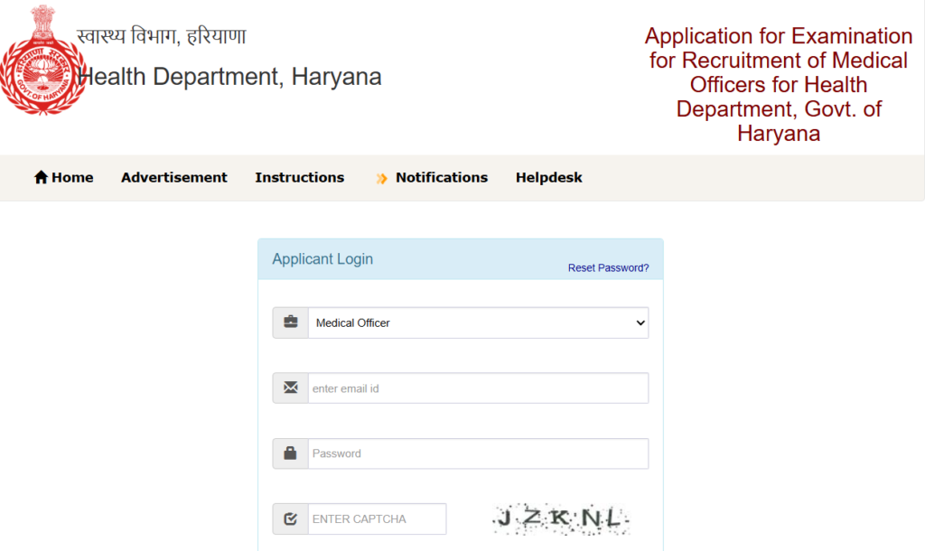Open the Notifications section
The image size is (925, 551).
click(442, 177)
